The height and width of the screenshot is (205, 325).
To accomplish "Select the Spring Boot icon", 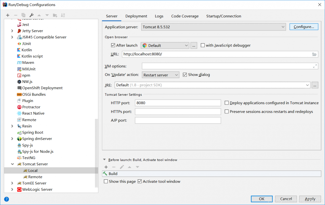I will click(19, 133).
